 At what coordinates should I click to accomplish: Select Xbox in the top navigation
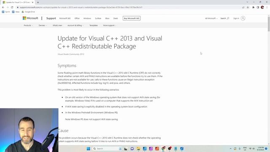[x=107, y=18]
